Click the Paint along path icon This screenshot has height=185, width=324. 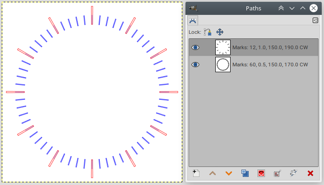tap(294, 173)
